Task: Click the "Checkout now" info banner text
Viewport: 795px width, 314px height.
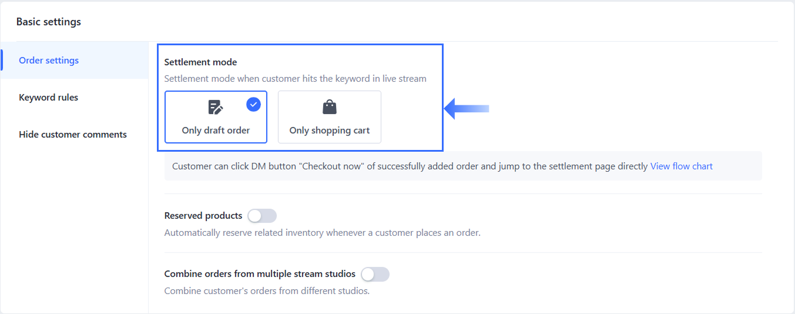Action: (410, 166)
